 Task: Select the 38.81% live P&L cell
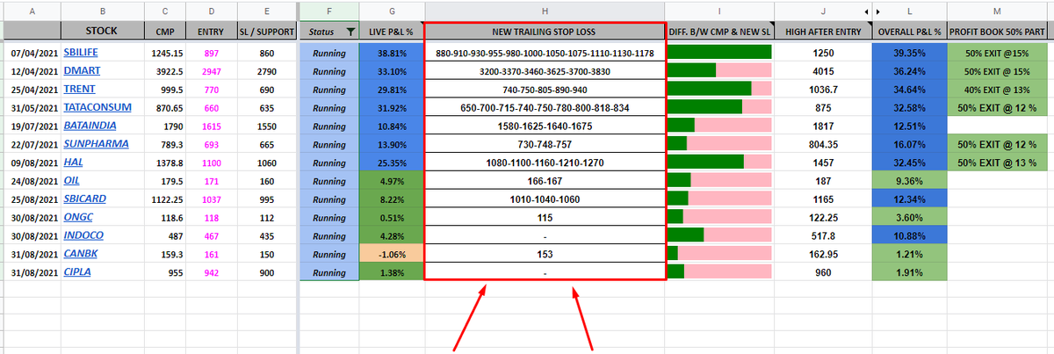392,53
